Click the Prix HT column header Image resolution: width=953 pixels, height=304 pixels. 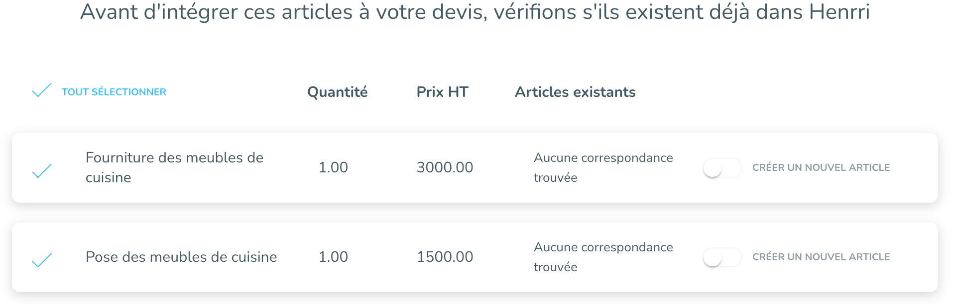(x=442, y=92)
